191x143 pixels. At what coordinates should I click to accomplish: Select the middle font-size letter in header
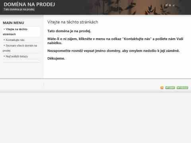click(170, 5)
